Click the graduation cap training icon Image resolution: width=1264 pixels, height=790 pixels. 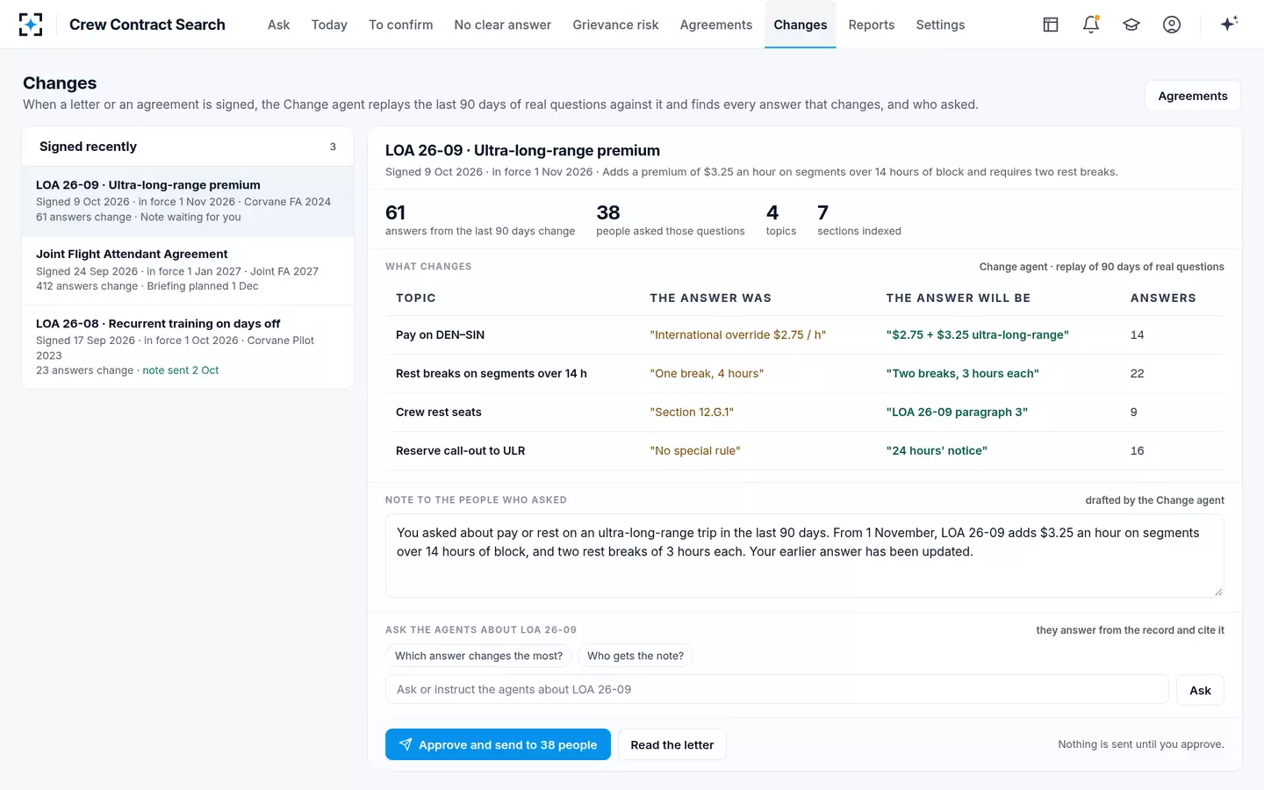click(x=1131, y=25)
